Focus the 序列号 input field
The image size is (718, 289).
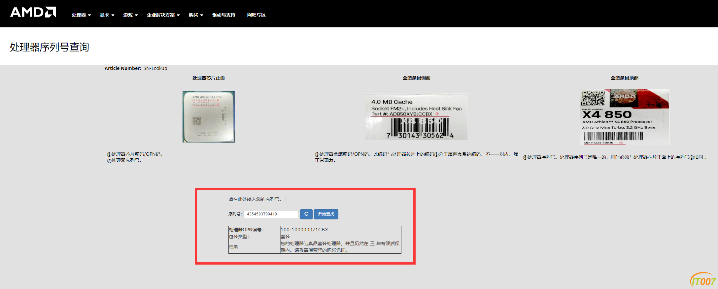coord(271,214)
